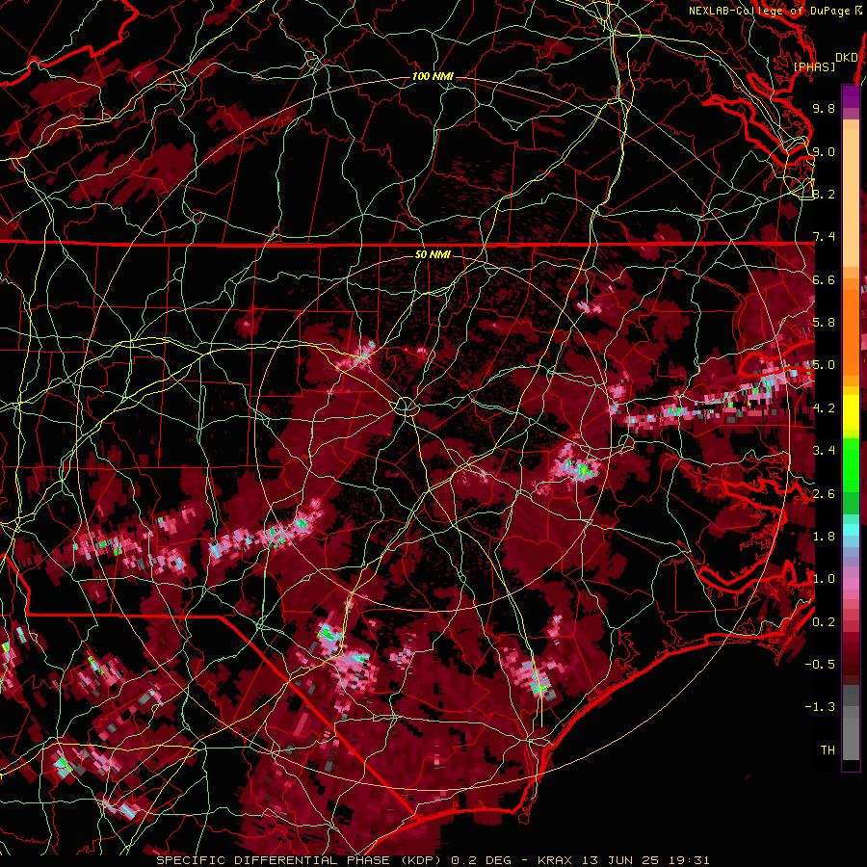Click the 5.0 value on the color scale
The image size is (867, 867).
[x=824, y=365]
